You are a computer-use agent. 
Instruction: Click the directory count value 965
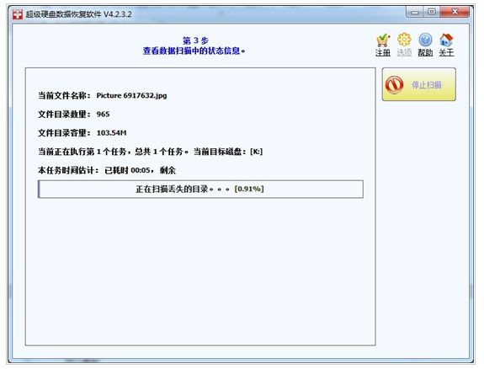103,115
